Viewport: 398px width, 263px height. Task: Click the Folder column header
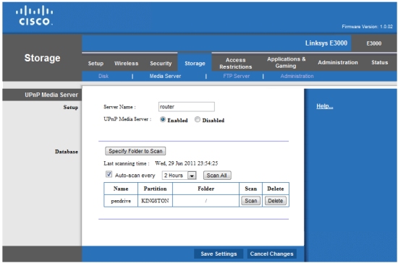(x=206, y=189)
